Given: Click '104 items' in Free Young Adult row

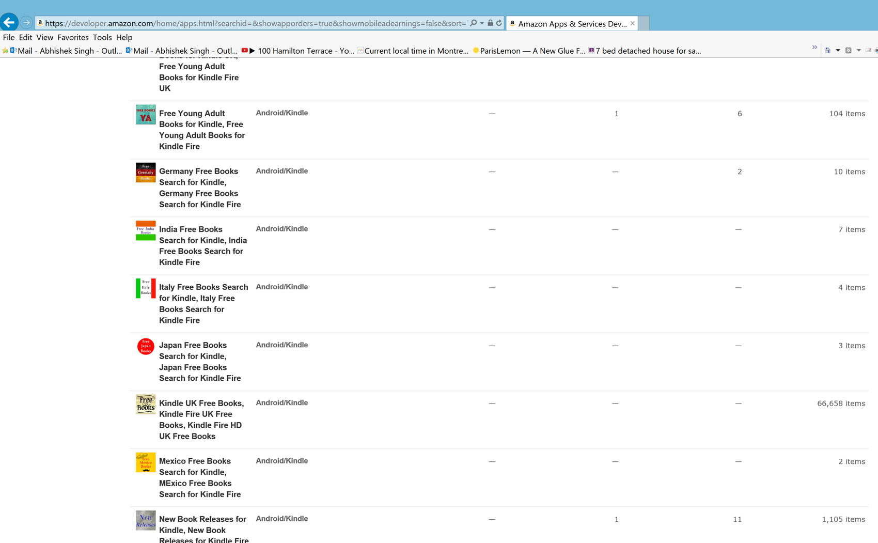Looking at the screenshot, I should pyautogui.click(x=847, y=114).
